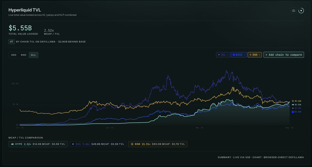Screen dimensions: 312x167
Task: Remove the SOL chain from comparison
Action: click(228, 55)
